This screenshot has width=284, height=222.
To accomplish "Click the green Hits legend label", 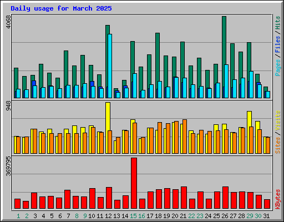I will pos(278,23).
